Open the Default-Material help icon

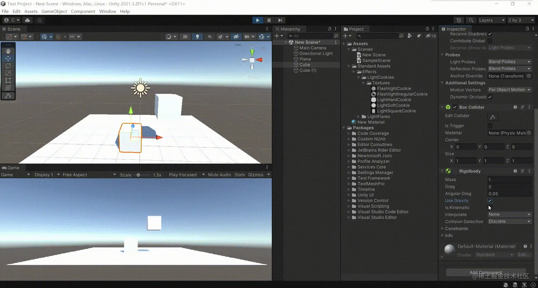(x=525, y=246)
